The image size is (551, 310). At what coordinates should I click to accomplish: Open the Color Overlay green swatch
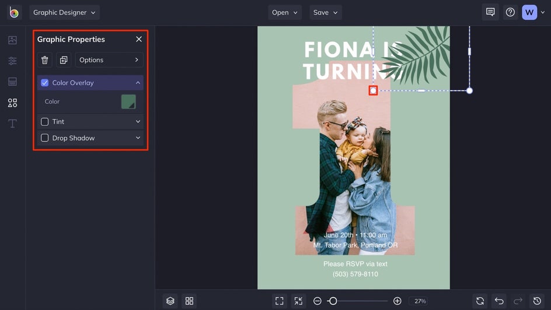(128, 102)
